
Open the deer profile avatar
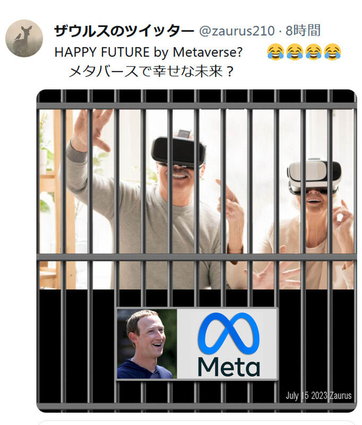[x=24, y=38]
